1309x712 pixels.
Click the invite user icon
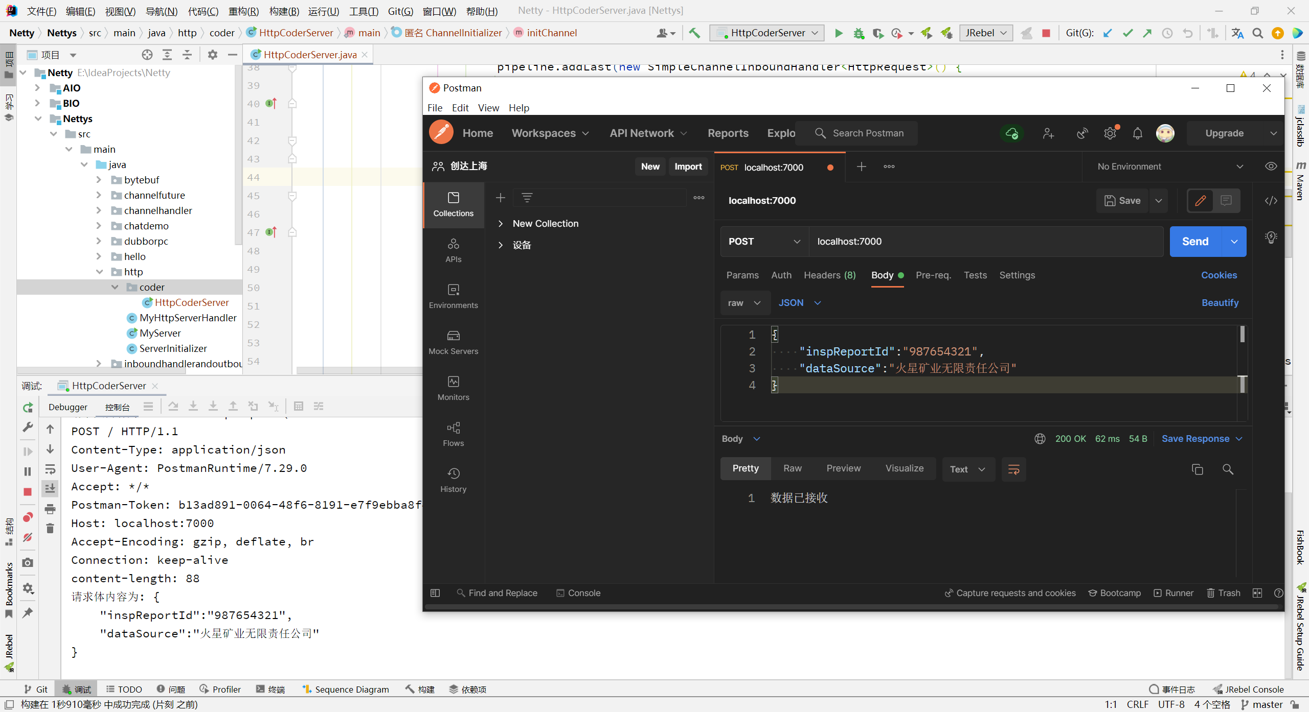pyautogui.click(x=1048, y=133)
